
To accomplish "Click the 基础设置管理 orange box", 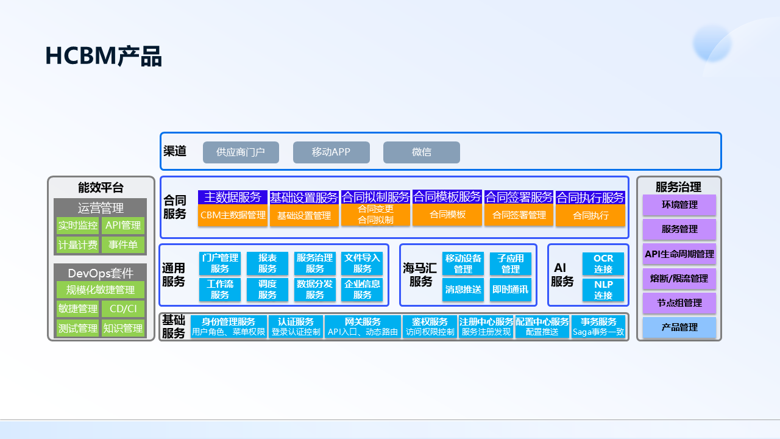I will click(304, 215).
